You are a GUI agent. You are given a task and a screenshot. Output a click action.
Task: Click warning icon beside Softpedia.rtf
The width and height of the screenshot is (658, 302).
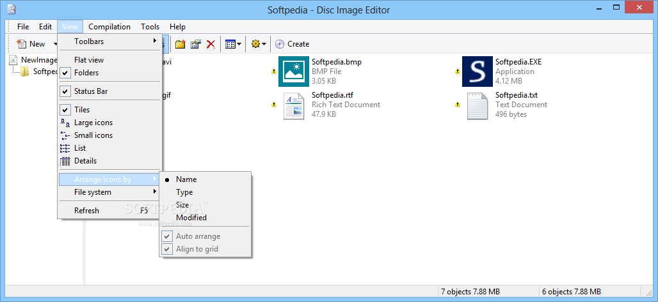coord(274,105)
